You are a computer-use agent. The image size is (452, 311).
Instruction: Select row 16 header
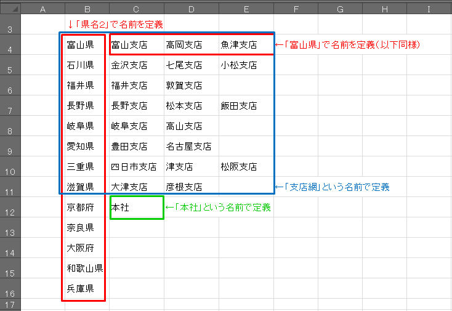(x=10, y=288)
